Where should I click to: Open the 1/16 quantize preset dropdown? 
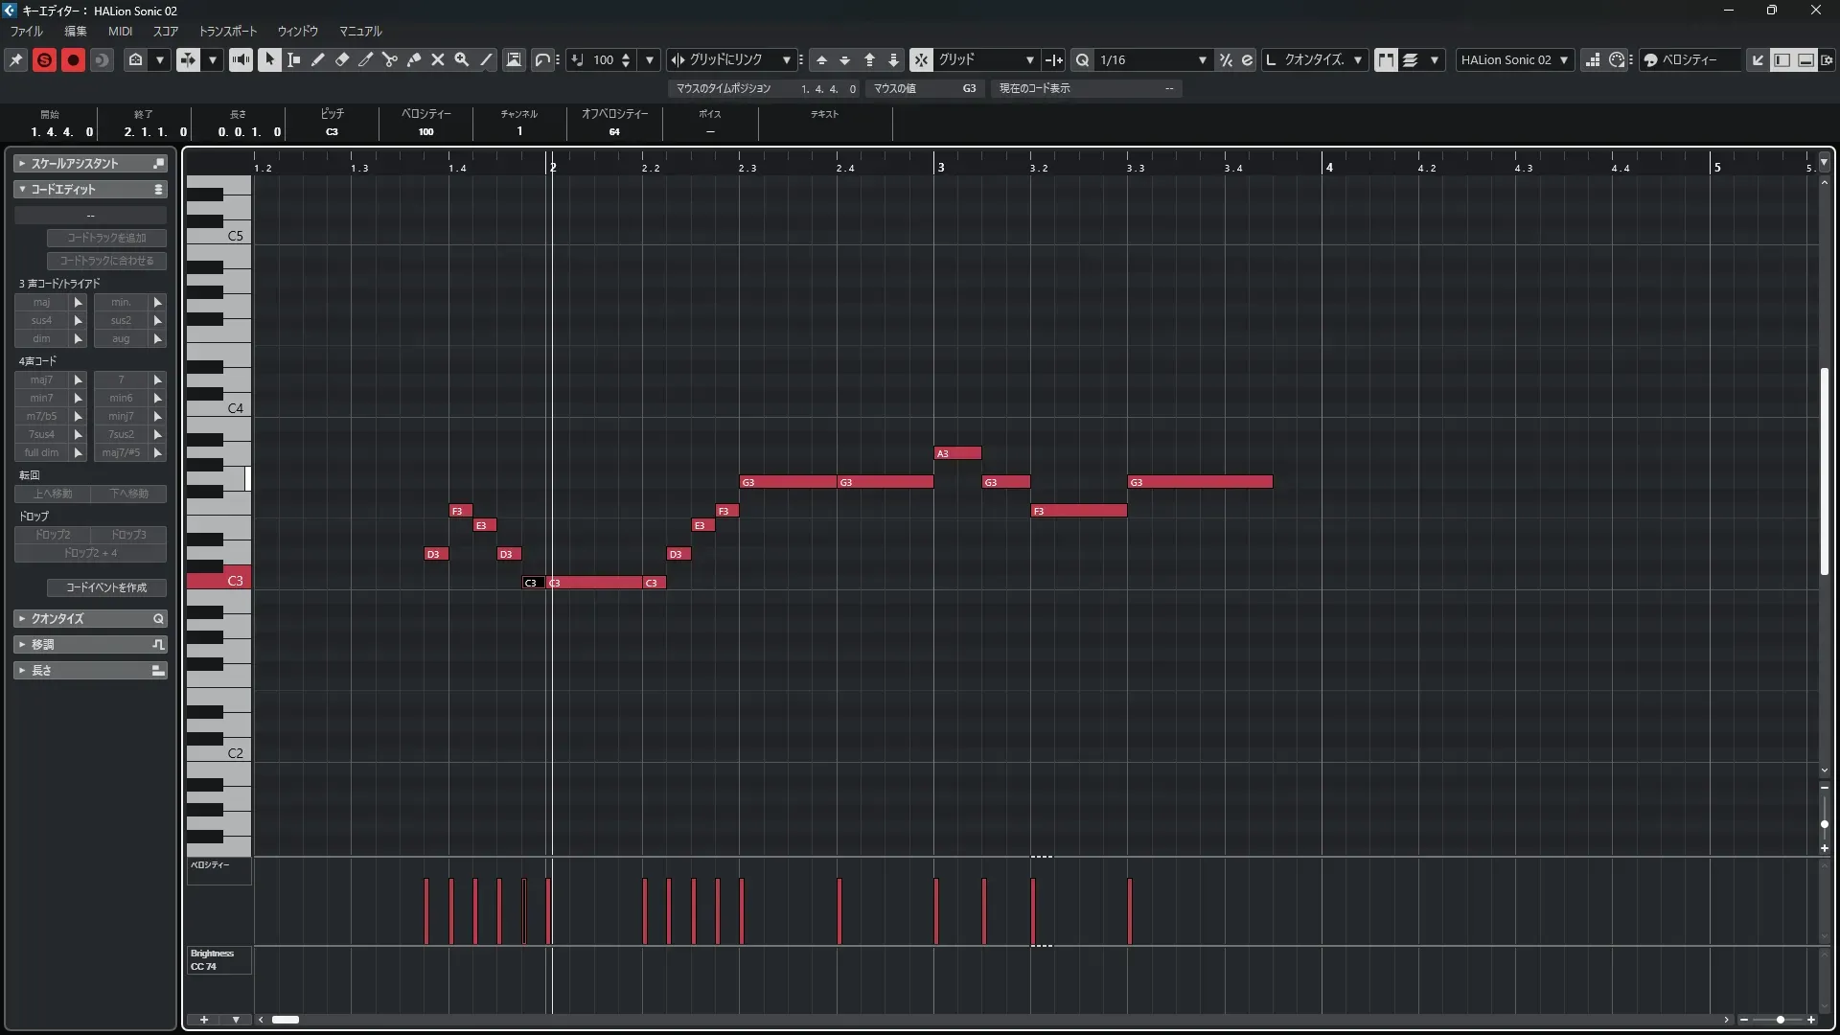[x=1202, y=59]
